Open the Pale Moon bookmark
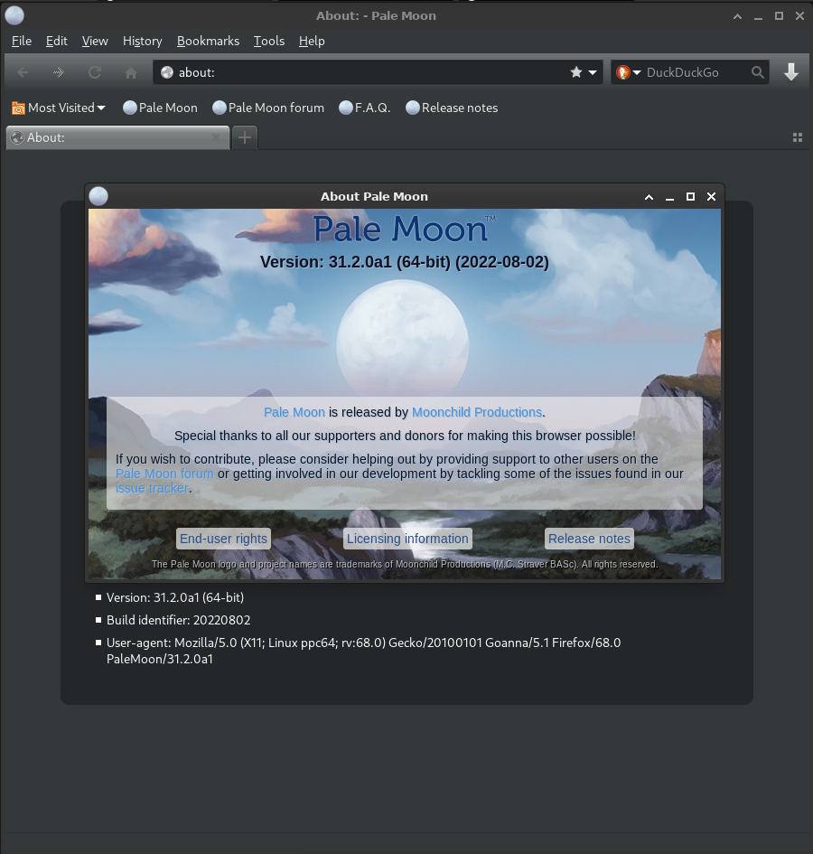Viewport: 813px width, 854px height. point(160,108)
